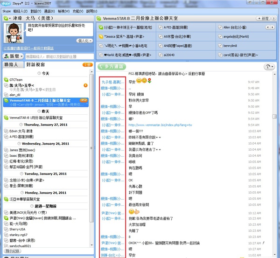
Task: Select VemmaSTAR-B 二月份 chat in the list
Action: coord(46,102)
